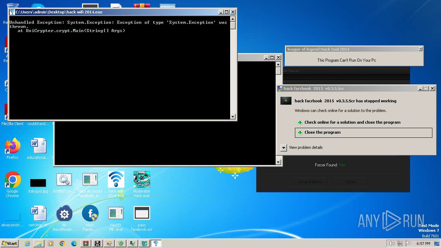Launch Internet Explorer from taskbar
The image size is (441, 248).
(27, 244)
